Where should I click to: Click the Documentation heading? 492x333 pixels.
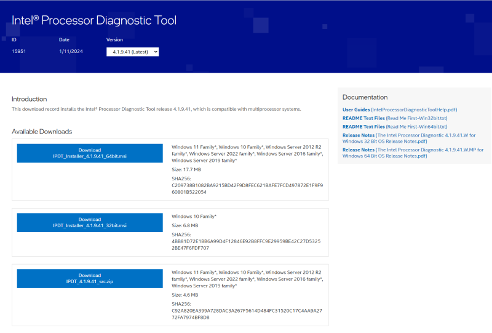365,97
